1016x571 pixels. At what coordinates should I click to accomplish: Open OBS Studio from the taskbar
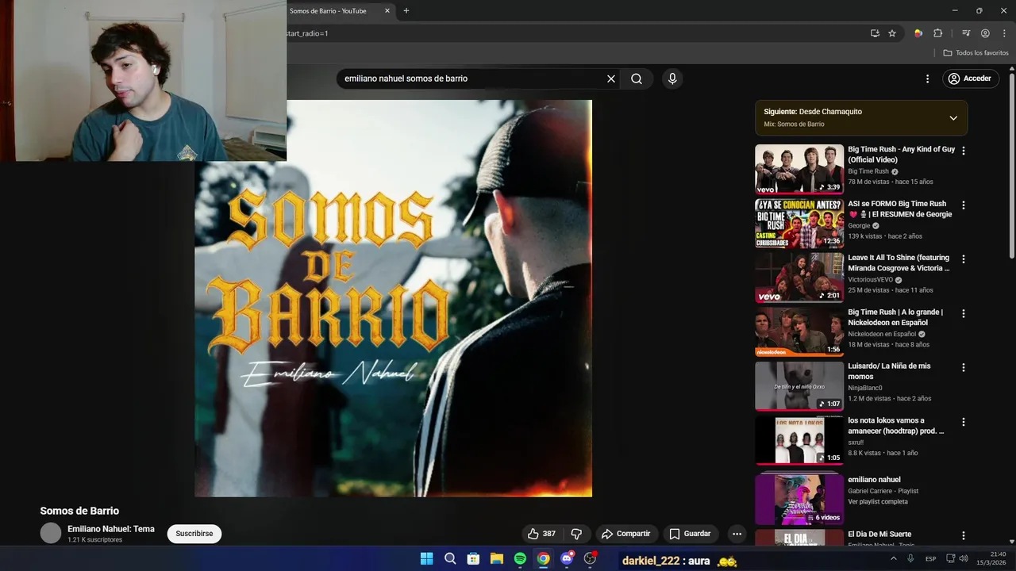tap(590, 558)
